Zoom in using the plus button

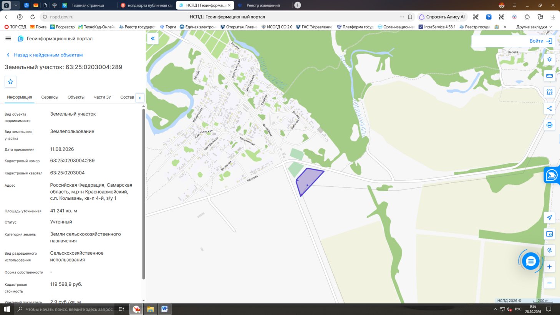coord(549,267)
